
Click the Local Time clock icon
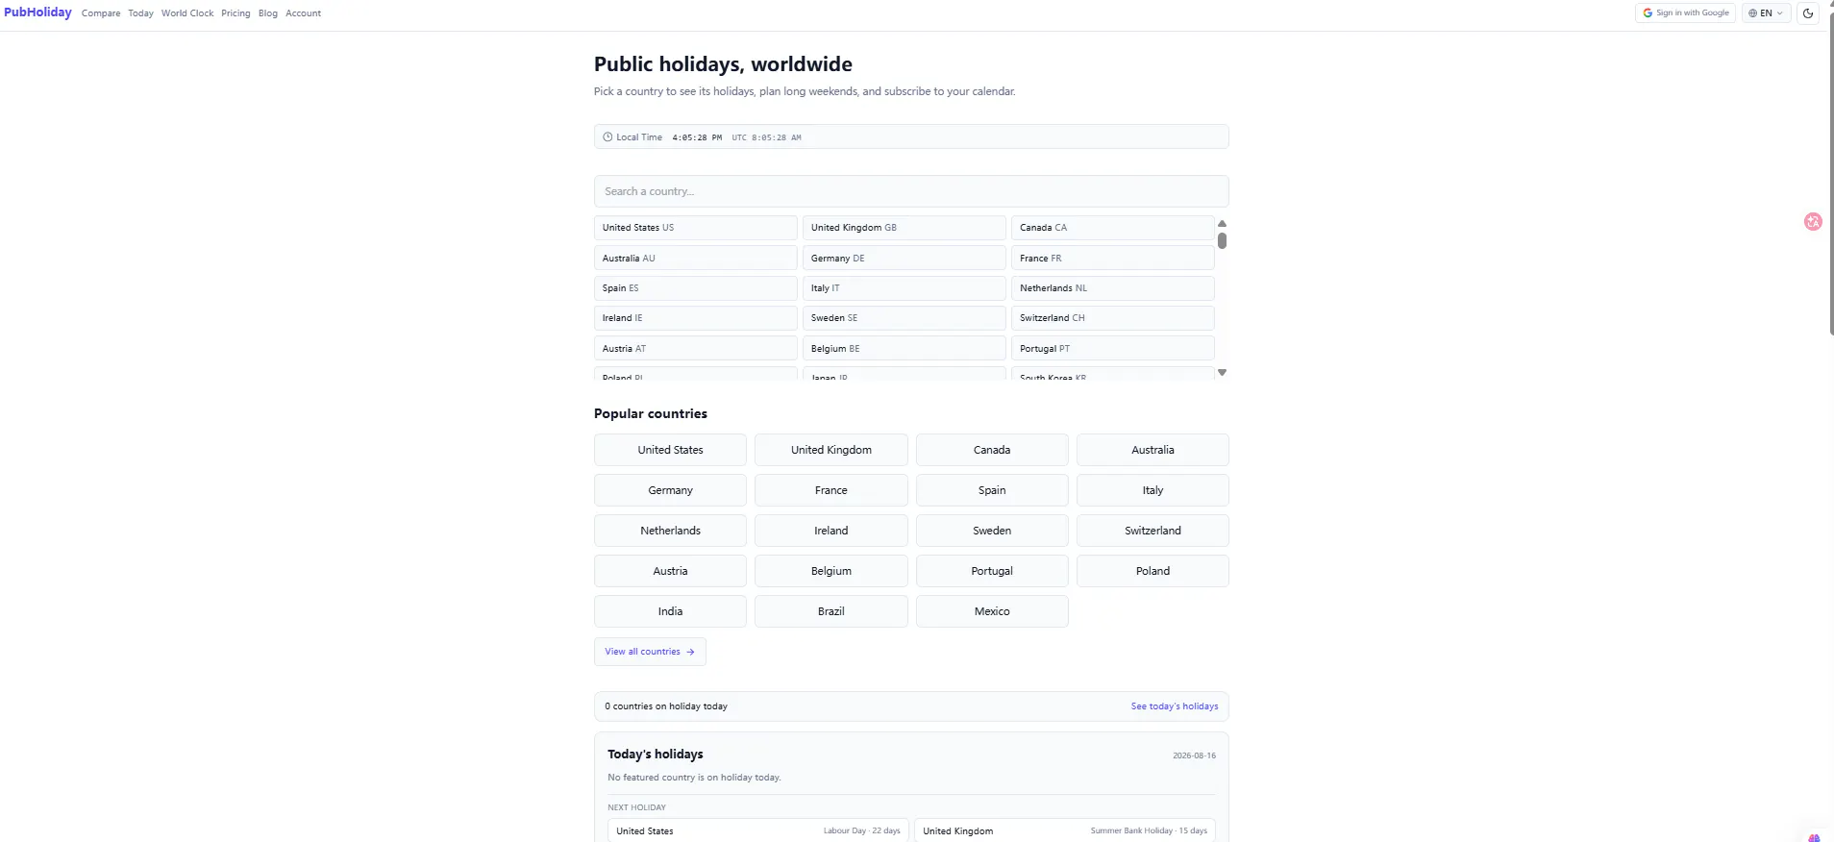click(x=607, y=137)
